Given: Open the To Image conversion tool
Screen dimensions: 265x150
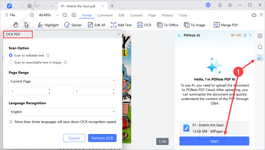Looking at the screenshot, I should point(195,25).
